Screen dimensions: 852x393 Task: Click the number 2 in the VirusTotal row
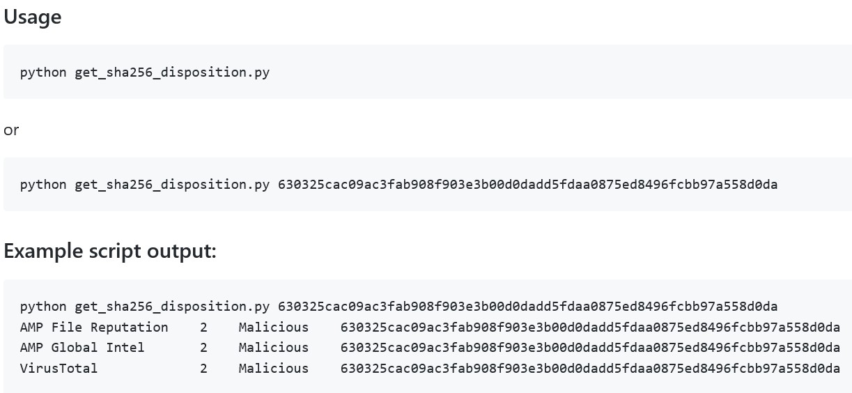tap(203, 368)
